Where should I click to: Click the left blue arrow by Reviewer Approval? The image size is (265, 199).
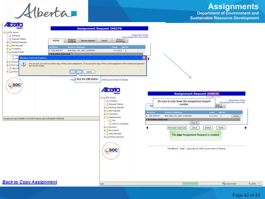[x=147, y=128]
